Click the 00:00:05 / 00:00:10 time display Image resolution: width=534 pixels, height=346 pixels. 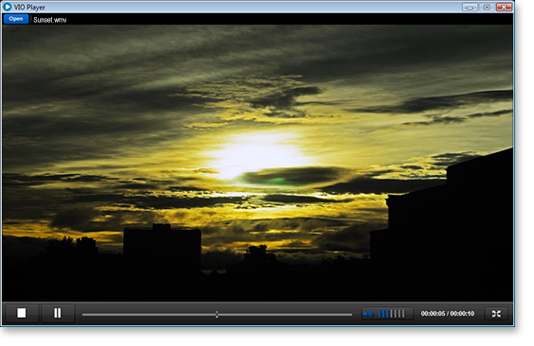click(448, 314)
